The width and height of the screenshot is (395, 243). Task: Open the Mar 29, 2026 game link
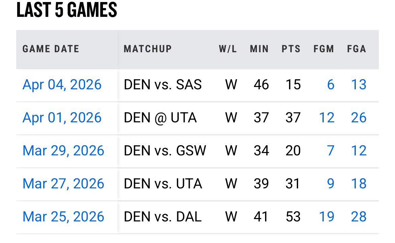(63, 151)
